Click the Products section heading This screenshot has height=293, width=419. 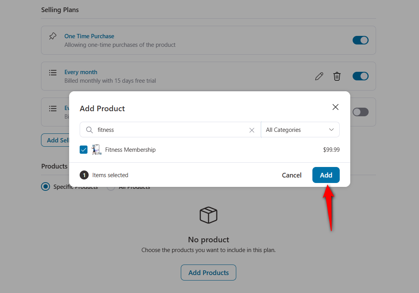(x=54, y=166)
